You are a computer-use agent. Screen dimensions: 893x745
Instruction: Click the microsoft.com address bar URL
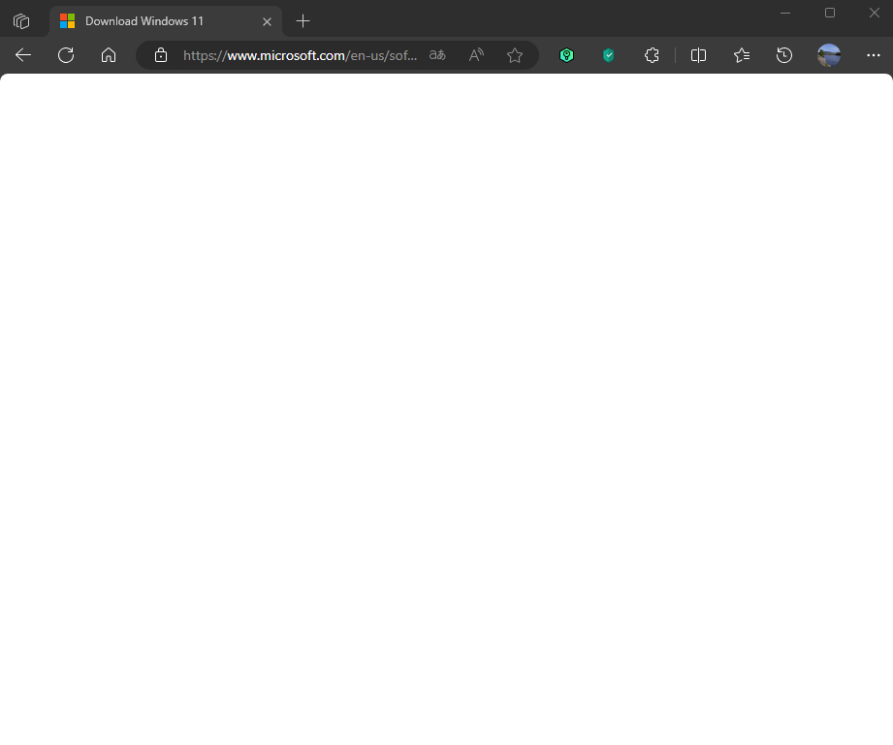[301, 55]
